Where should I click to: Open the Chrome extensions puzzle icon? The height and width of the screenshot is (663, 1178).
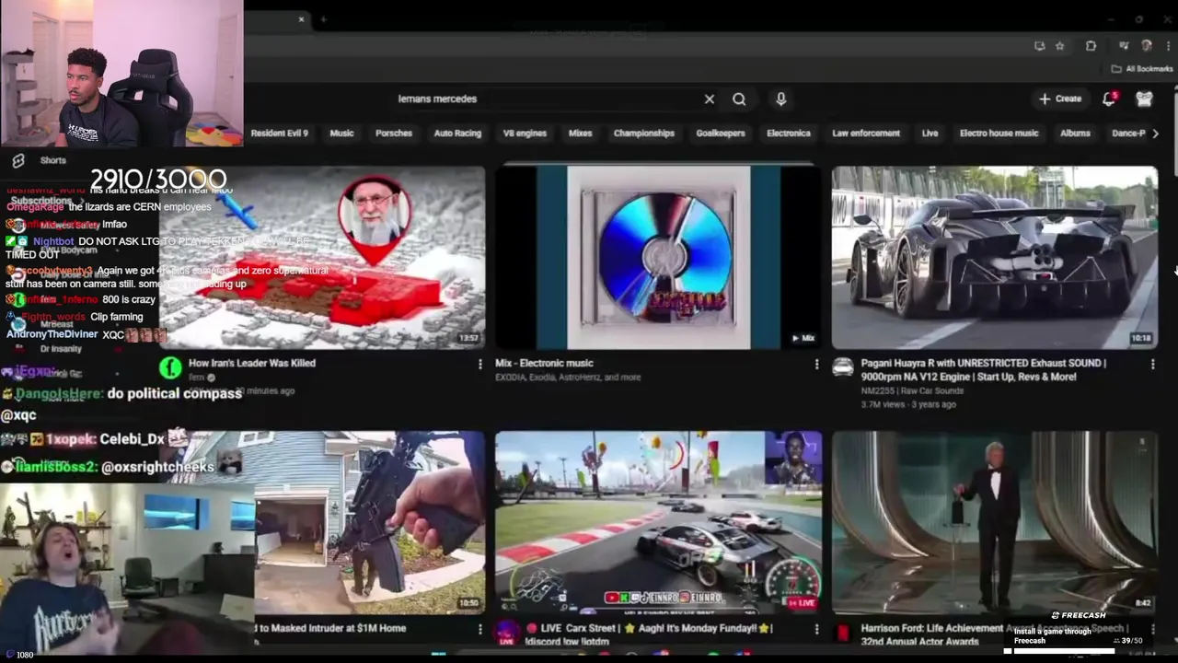coord(1091,45)
